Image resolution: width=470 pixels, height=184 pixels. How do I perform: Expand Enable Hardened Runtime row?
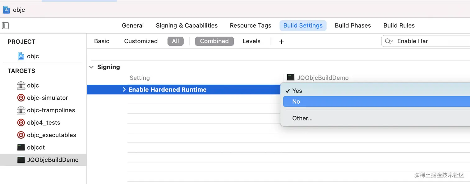[x=124, y=90]
